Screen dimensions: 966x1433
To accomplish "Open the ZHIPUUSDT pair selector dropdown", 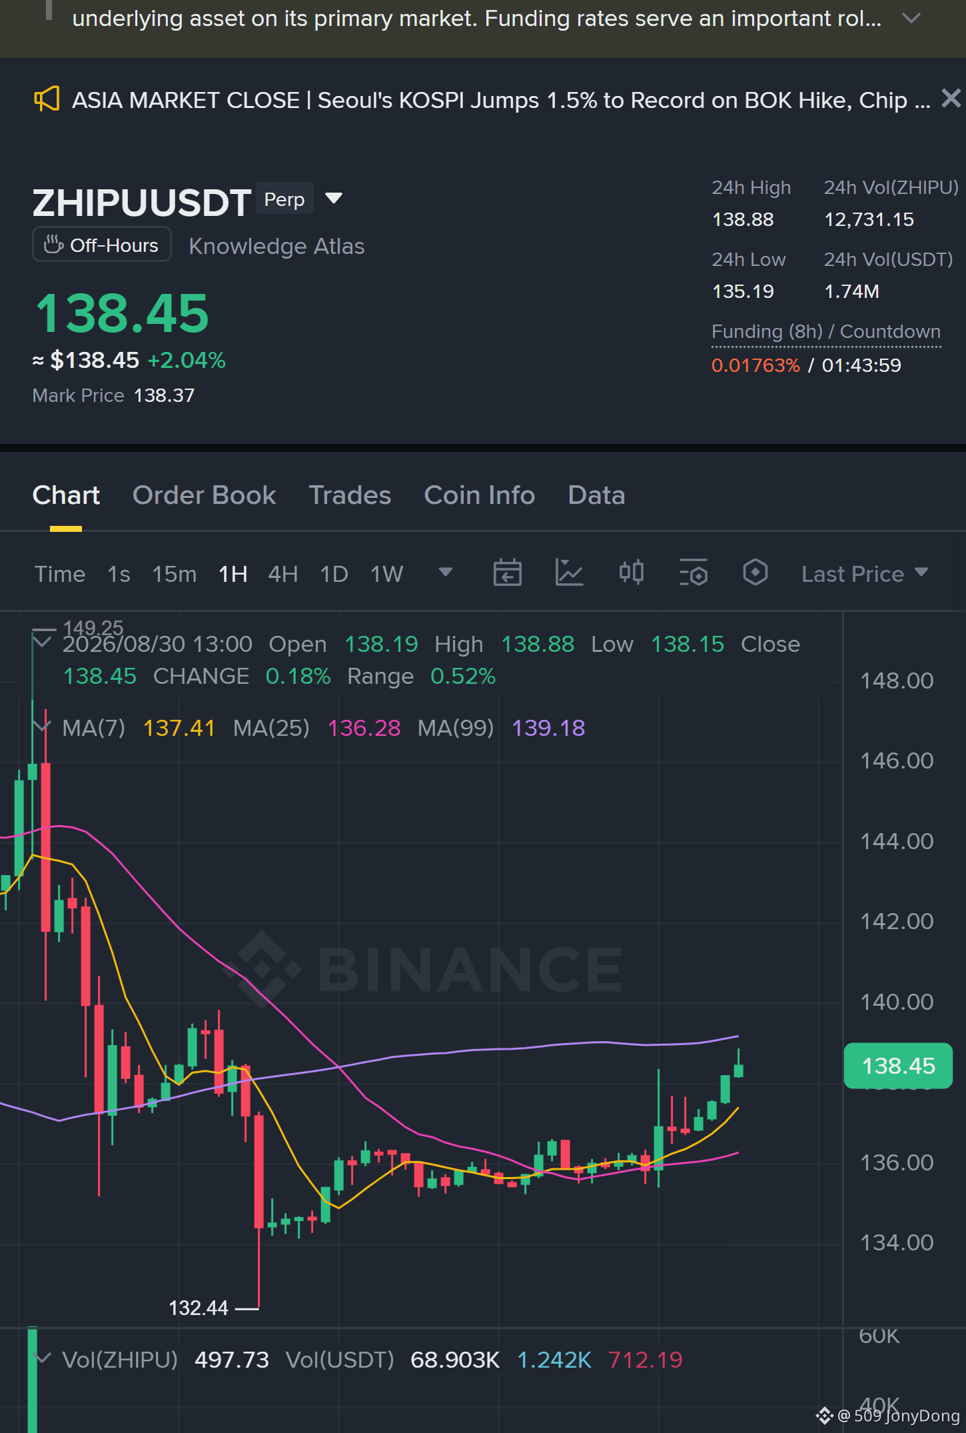I will click(x=333, y=199).
